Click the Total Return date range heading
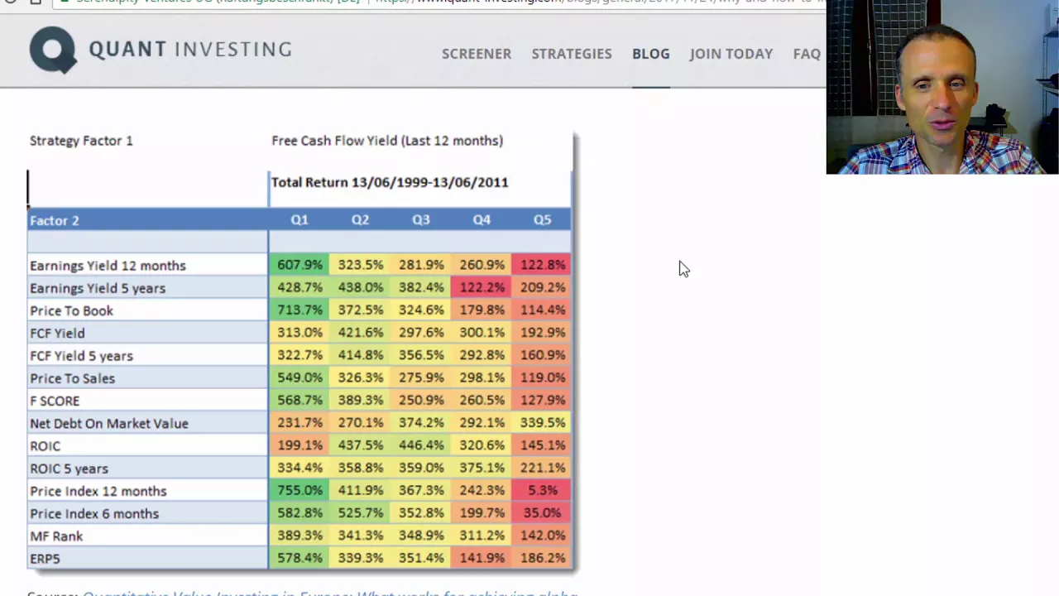 pyautogui.click(x=390, y=182)
